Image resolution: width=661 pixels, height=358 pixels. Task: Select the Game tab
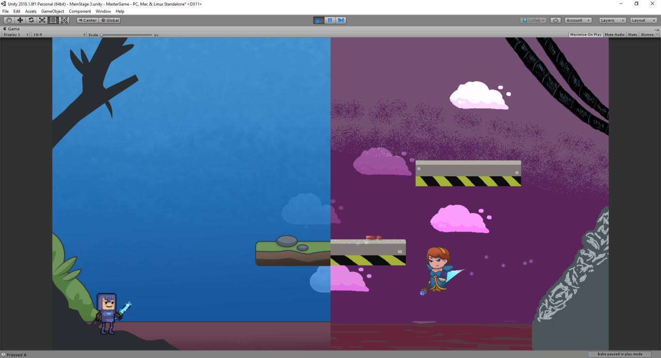11,29
